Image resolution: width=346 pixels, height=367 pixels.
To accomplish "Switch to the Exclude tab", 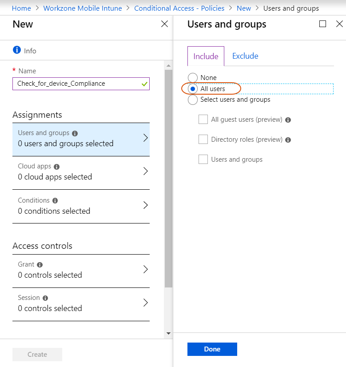I will (245, 56).
